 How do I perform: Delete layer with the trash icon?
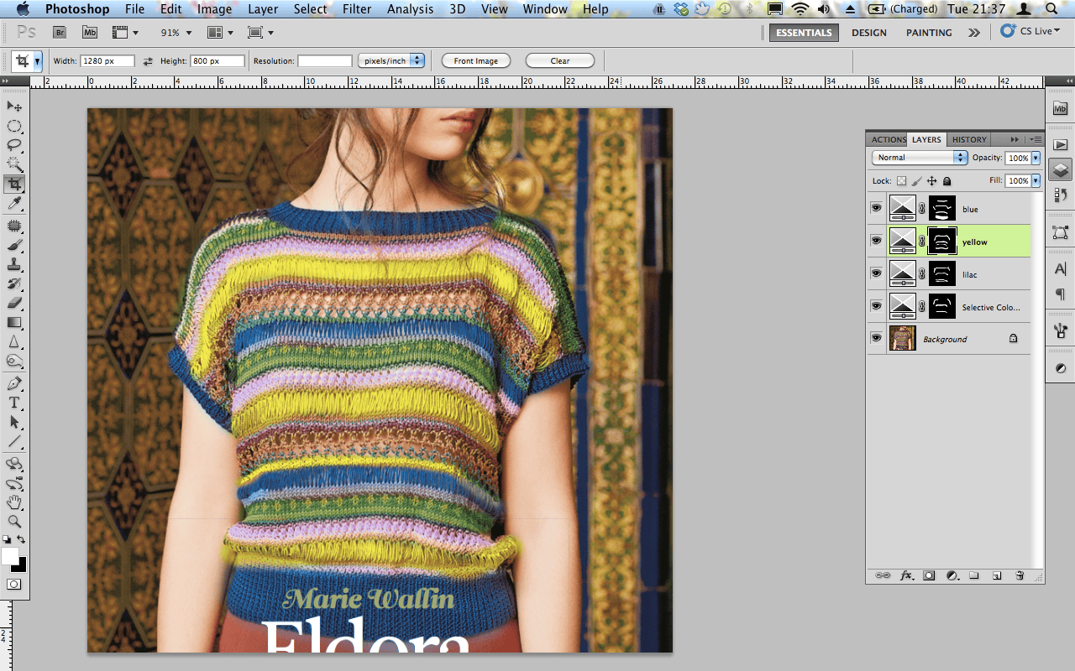coord(1020,575)
